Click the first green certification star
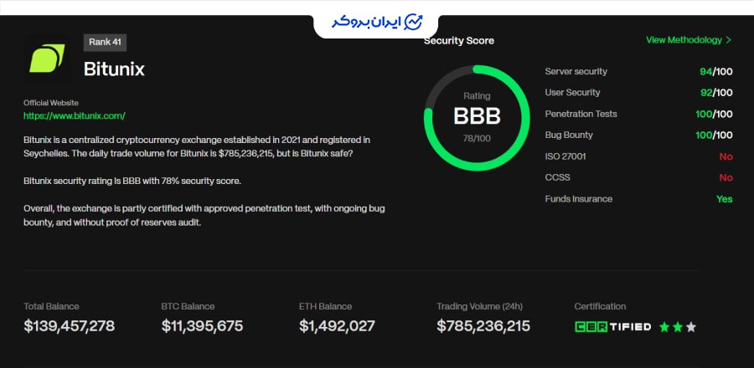 [664, 327]
